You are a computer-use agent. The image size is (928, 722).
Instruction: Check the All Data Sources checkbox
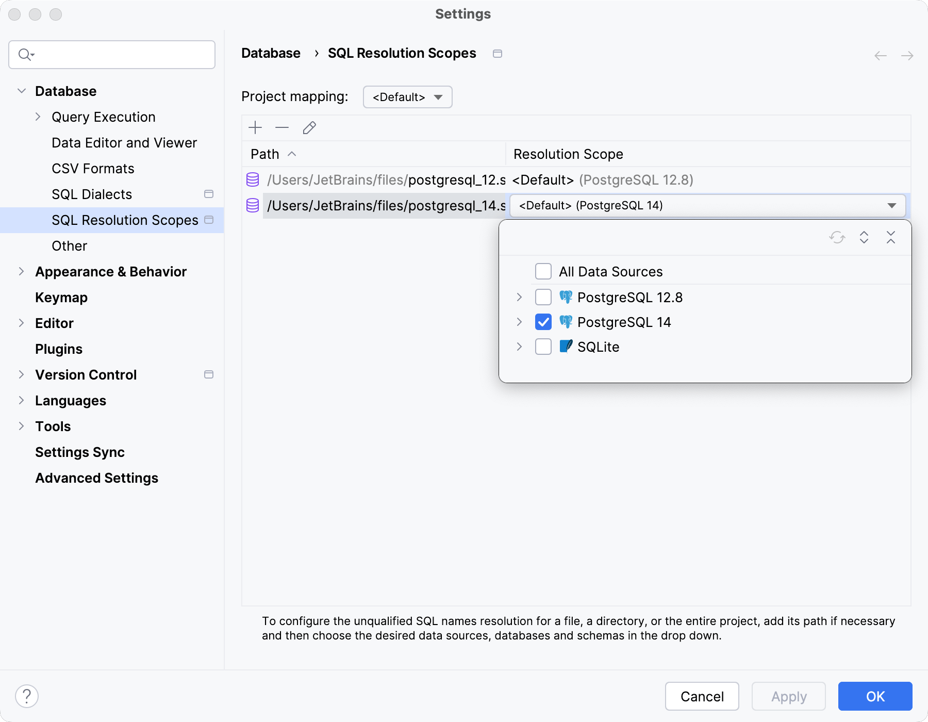click(x=543, y=271)
